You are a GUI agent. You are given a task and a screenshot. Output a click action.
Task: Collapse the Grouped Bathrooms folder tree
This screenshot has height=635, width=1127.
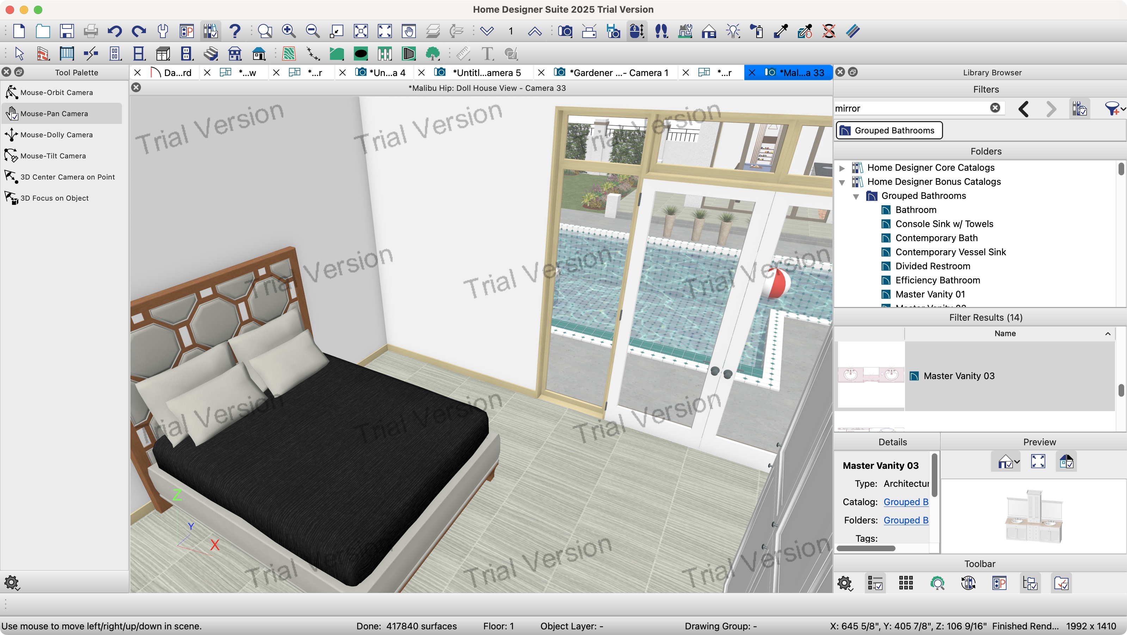pyautogui.click(x=856, y=196)
